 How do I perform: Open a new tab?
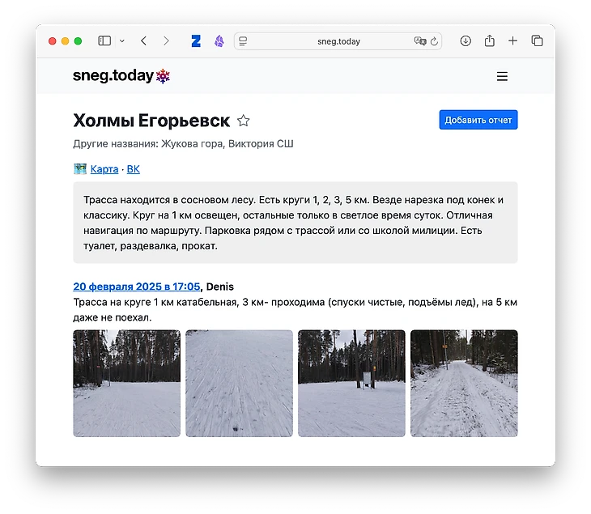click(512, 41)
